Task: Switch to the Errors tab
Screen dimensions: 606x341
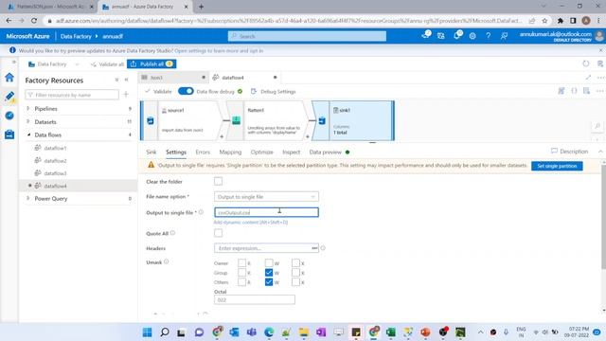Action: [x=203, y=152]
